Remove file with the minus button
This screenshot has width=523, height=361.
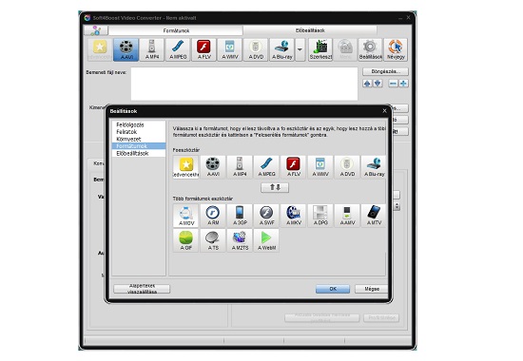pos(394,84)
